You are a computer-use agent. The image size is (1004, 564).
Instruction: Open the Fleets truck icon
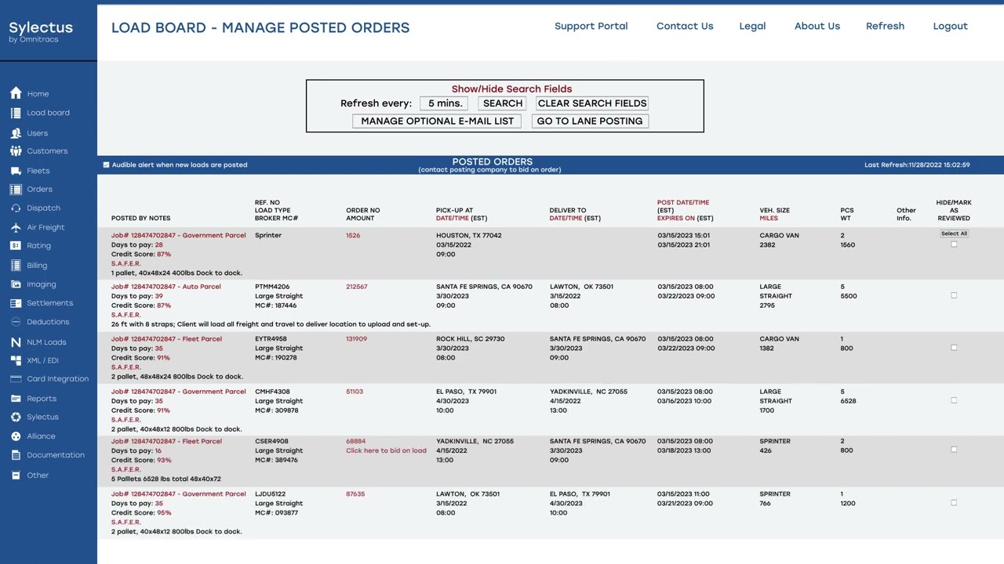pos(16,171)
